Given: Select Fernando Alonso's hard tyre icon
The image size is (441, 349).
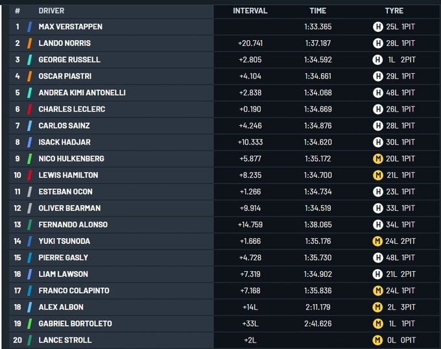Looking at the screenshot, I should pyautogui.click(x=377, y=224).
